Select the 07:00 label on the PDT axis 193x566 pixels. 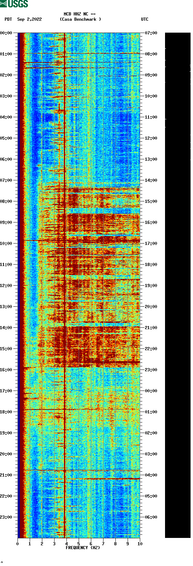pyautogui.click(x=6, y=180)
